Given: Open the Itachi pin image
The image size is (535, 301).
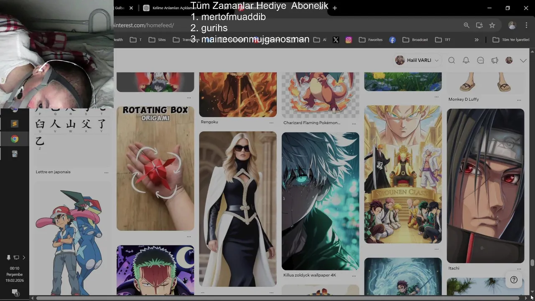Looking at the screenshot, I should coord(485,186).
